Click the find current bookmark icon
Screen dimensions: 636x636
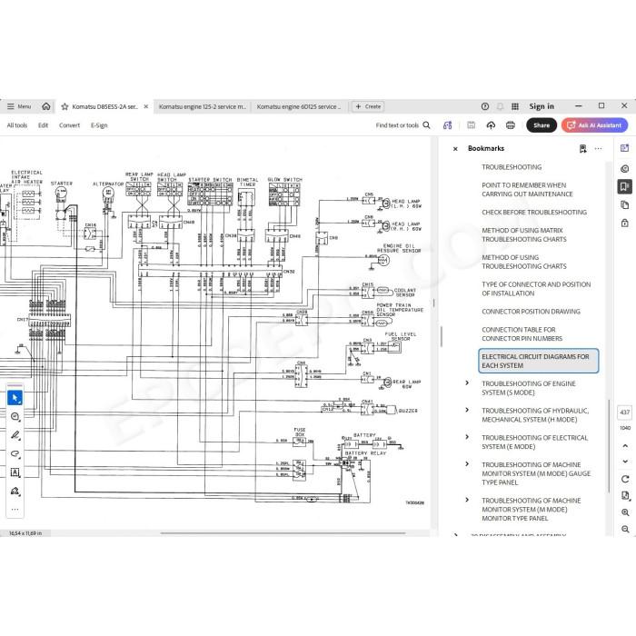[x=583, y=149]
